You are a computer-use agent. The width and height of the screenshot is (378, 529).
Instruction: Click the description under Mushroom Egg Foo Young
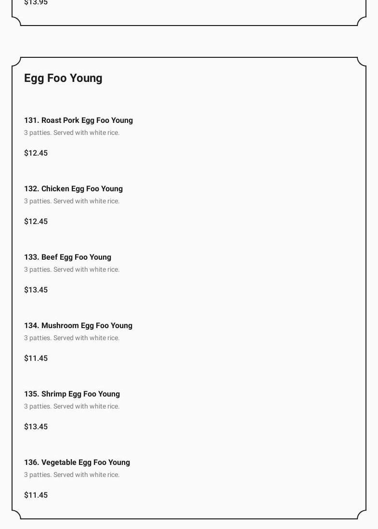coord(72,338)
